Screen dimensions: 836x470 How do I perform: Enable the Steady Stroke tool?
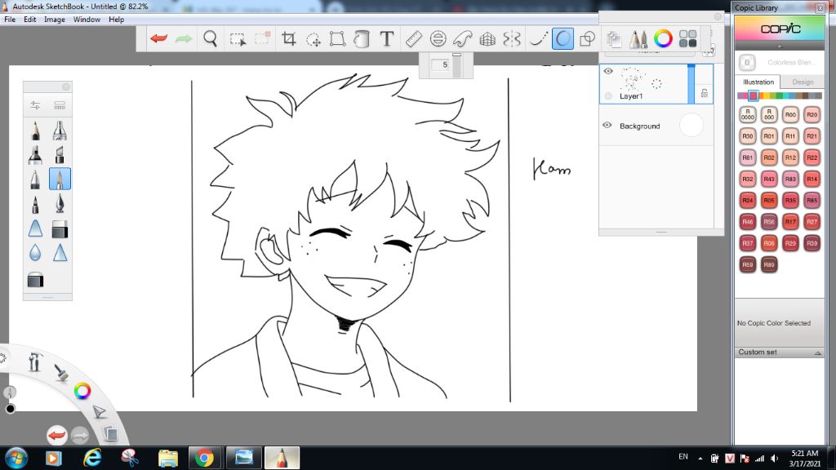click(x=538, y=38)
